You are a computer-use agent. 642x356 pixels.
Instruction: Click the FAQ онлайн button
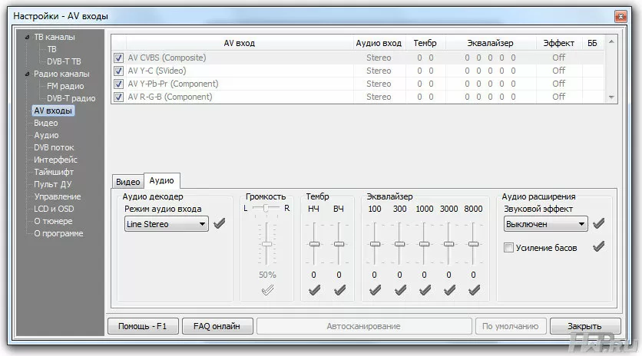point(217,326)
